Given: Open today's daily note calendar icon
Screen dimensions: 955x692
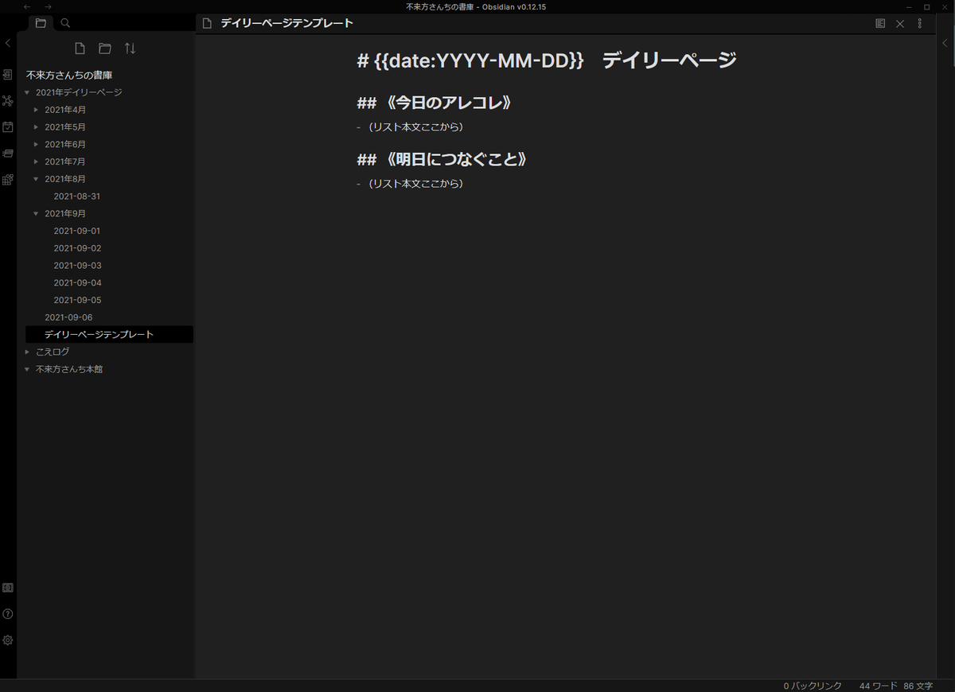Looking at the screenshot, I should (x=8, y=126).
